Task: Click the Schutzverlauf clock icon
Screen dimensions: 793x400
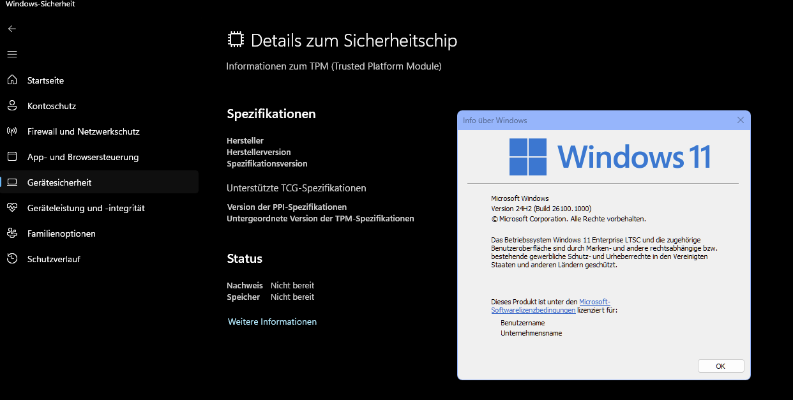Action: click(12, 258)
